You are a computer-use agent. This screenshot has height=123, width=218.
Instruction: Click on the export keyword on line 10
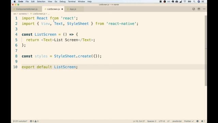click(28, 67)
